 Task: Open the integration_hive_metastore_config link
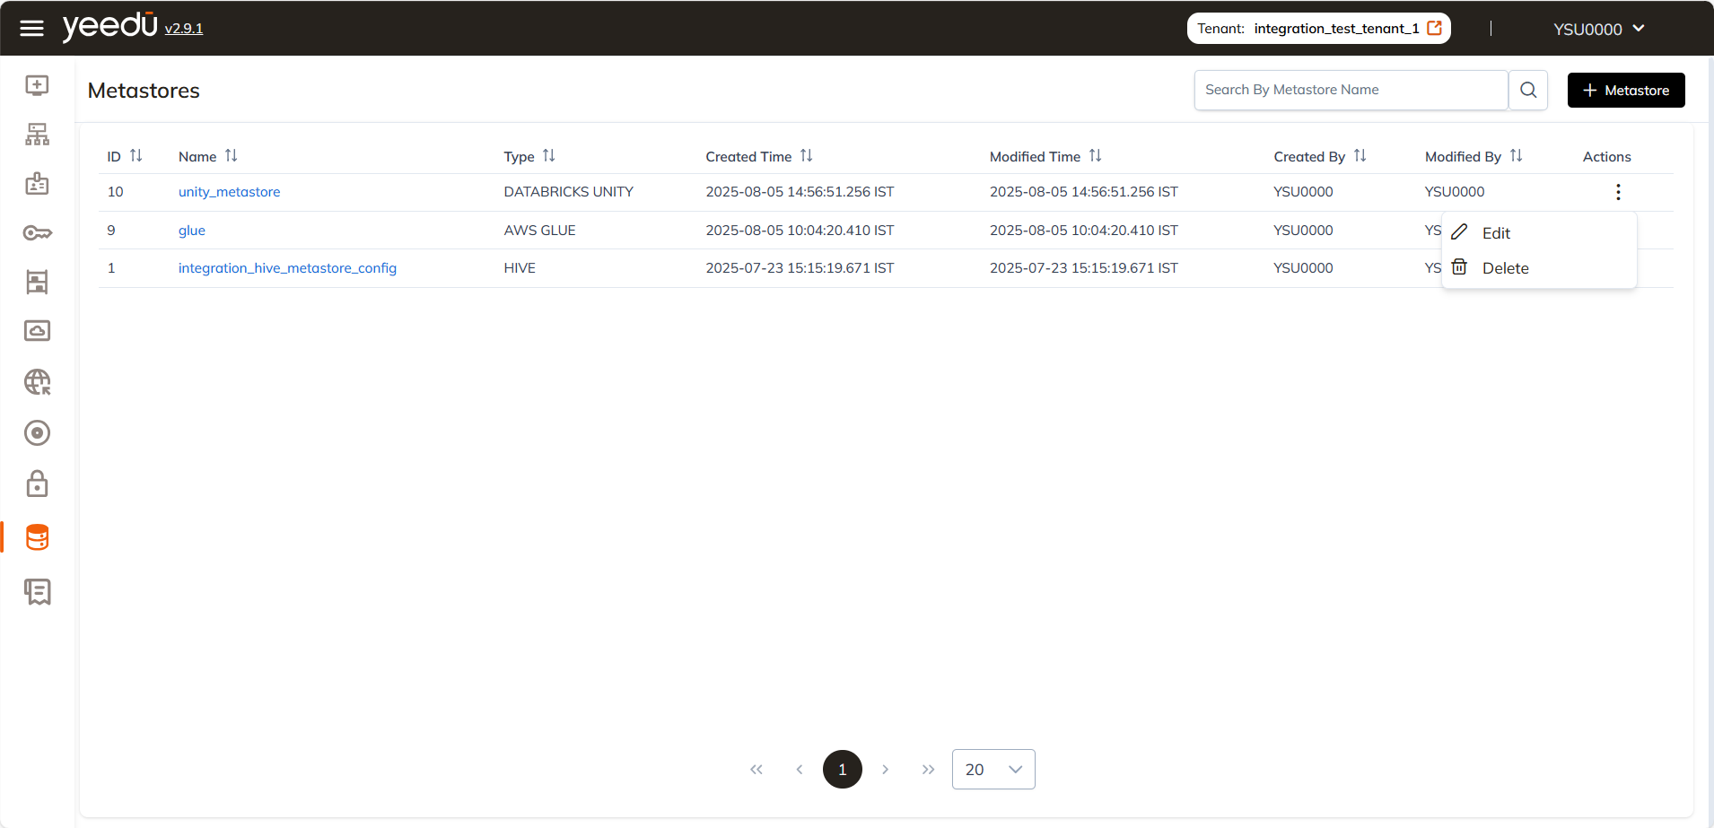pyautogui.click(x=287, y=268)
